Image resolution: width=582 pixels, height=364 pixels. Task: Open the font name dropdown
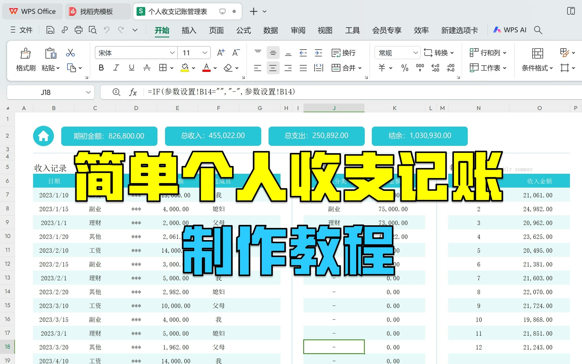(x=171, y=52)
